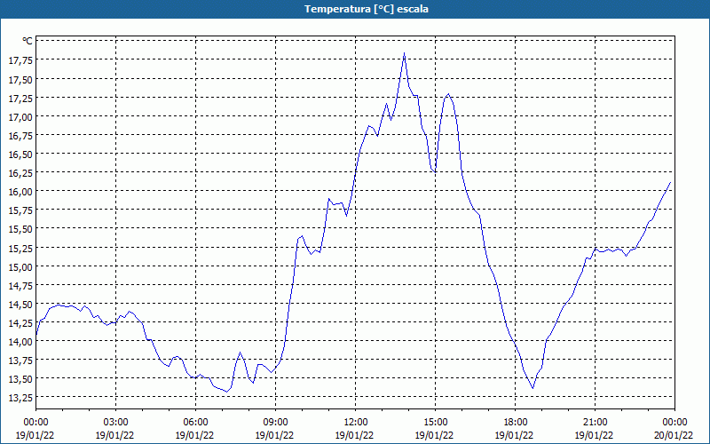
Task: Click the 00:00 label above 19/01/22
Action: [35, 423]
